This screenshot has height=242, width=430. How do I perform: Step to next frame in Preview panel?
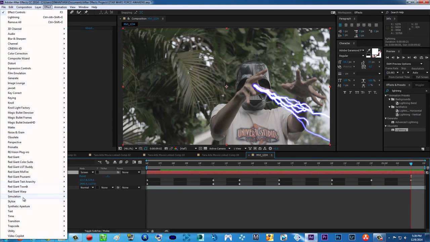click(x=403, y=57)
